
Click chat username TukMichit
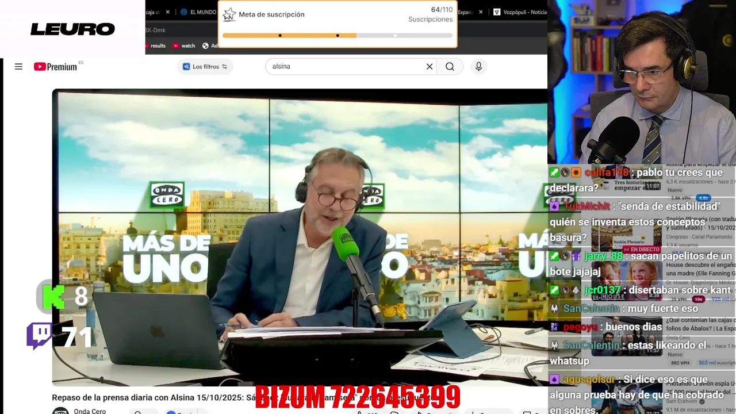[586, 206]
